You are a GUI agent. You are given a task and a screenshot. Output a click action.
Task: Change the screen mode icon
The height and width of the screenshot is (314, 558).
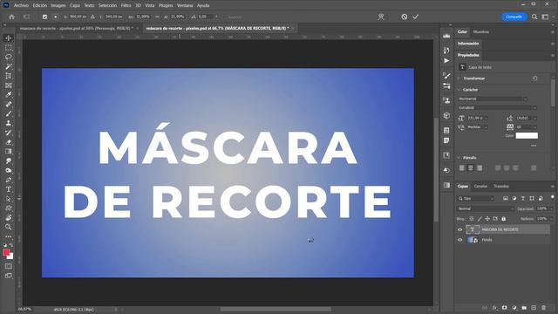click(9, 276)
